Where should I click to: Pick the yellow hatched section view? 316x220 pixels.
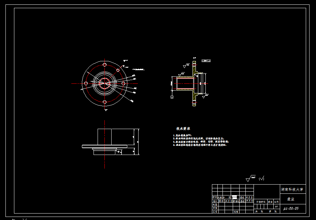click(190, 83)
